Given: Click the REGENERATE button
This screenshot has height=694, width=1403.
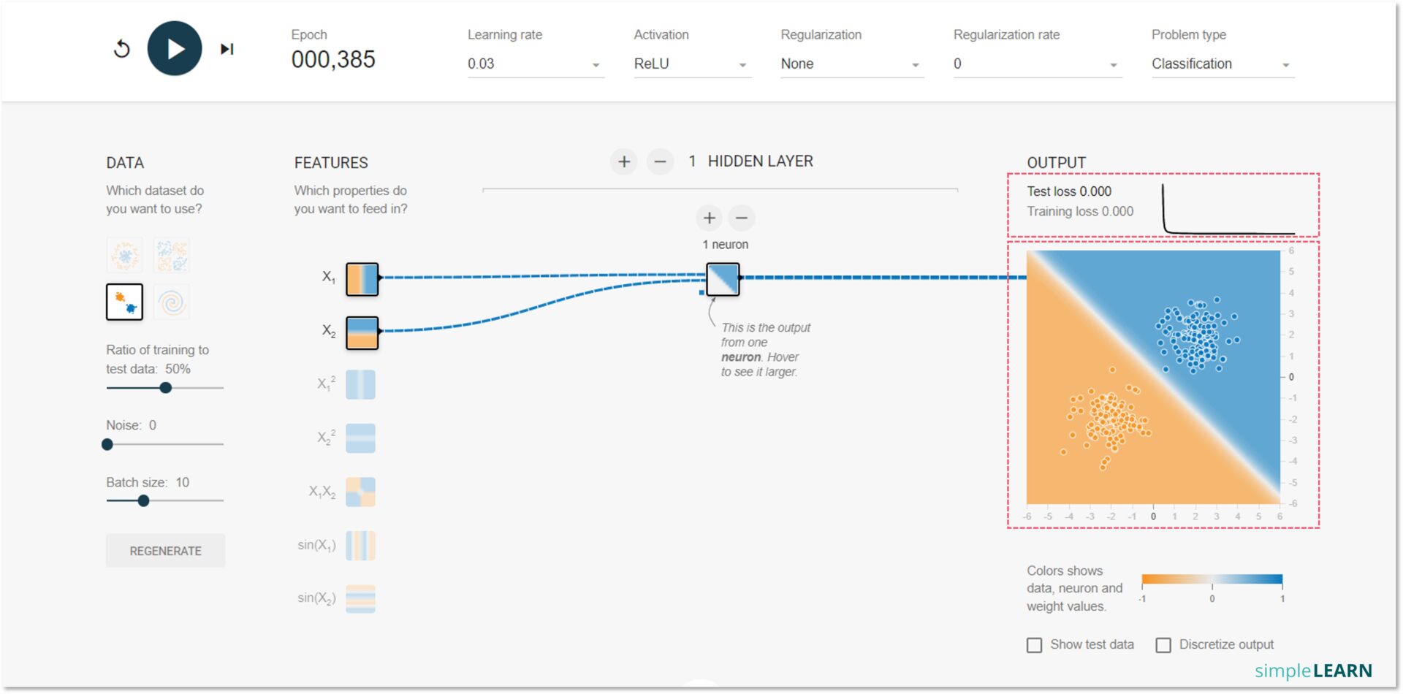Looking at the screenshot, I should point(165,551).
